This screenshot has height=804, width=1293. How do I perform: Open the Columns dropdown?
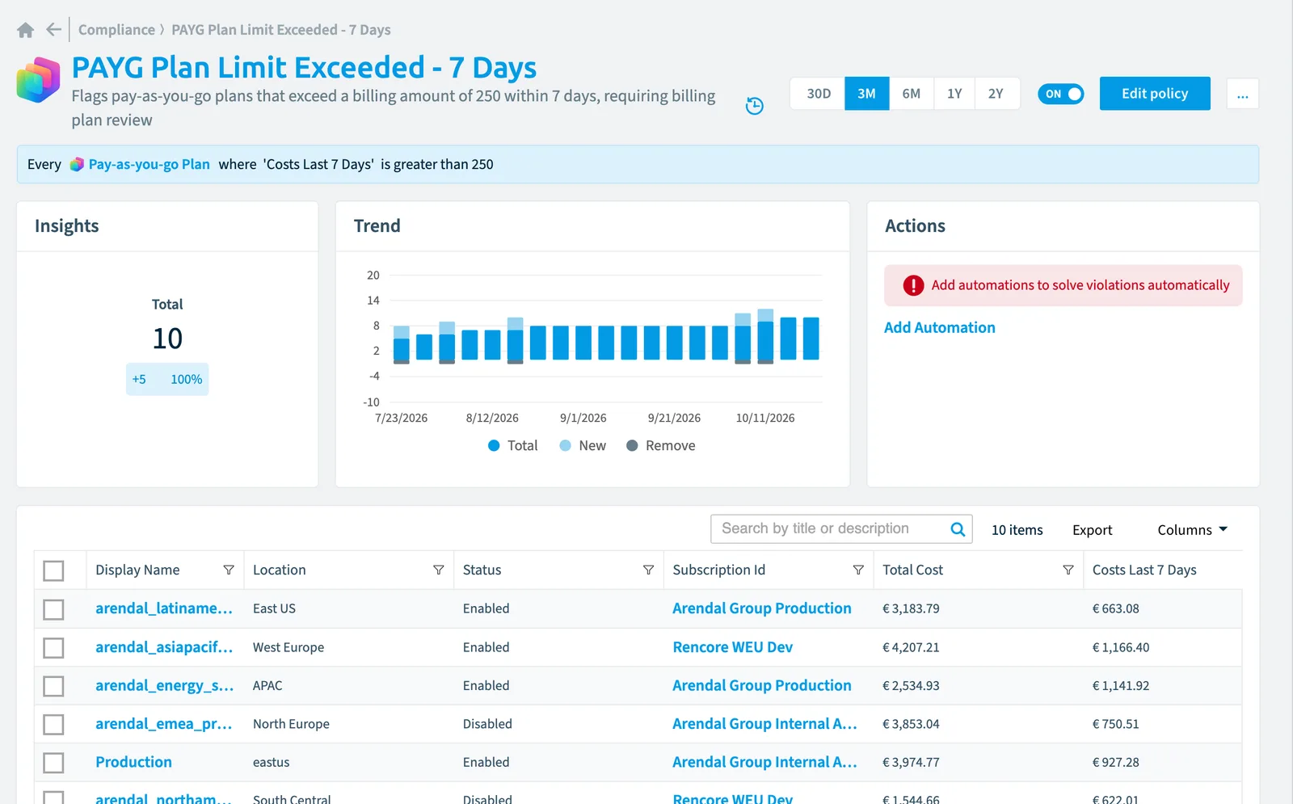[x=1192, y=530]
